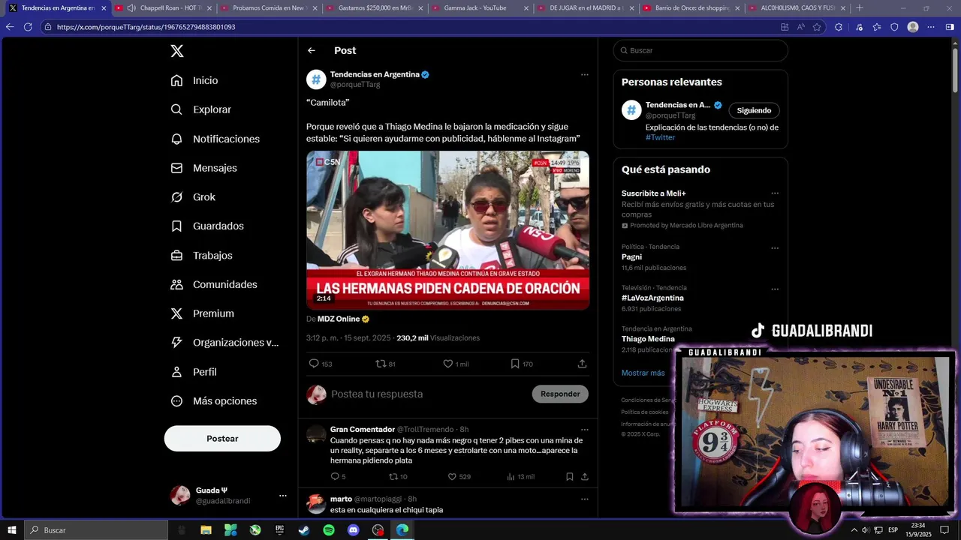This screenshot has width=961, height=540.
Task: Share Gran Comentador's comment
Action: (x=584, y=477)
